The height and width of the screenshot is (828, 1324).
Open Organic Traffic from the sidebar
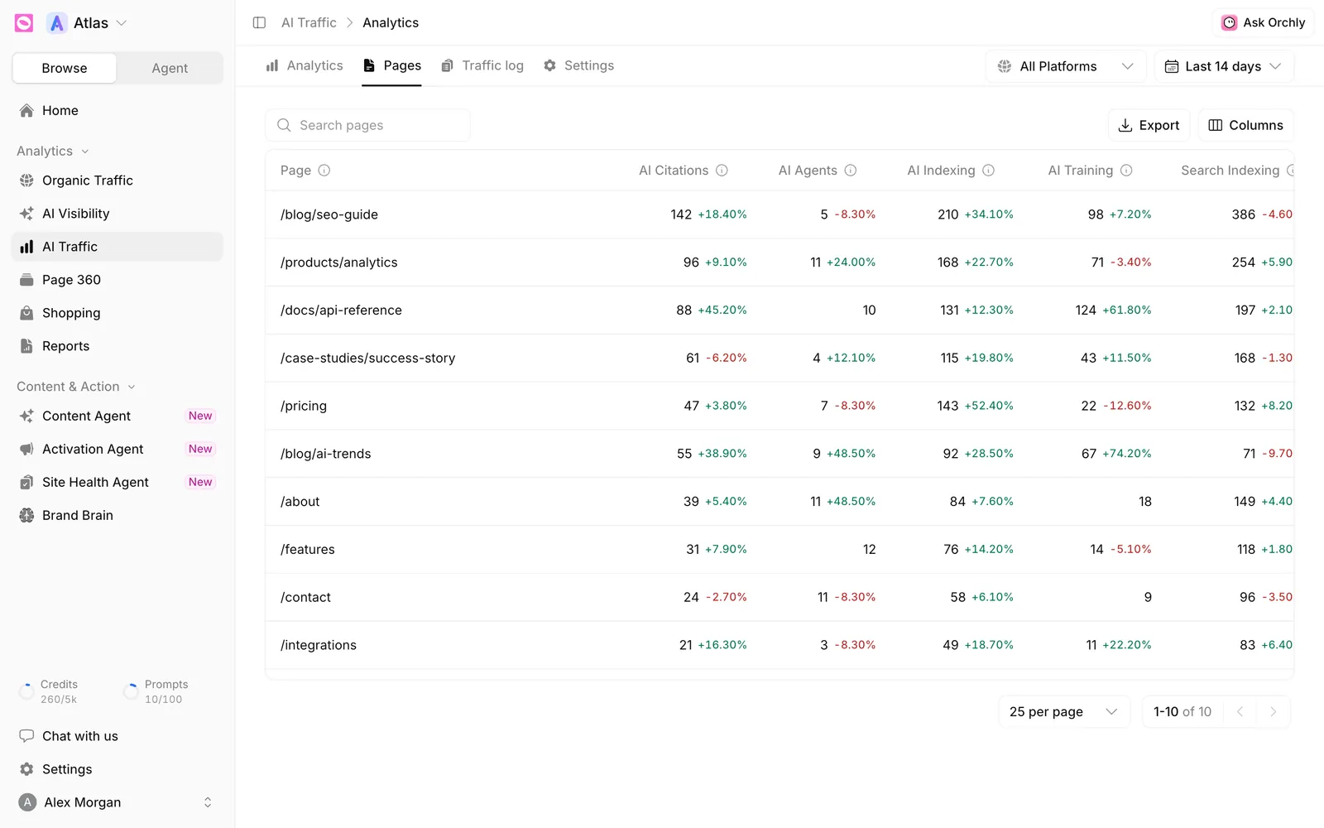pos(118,181)
